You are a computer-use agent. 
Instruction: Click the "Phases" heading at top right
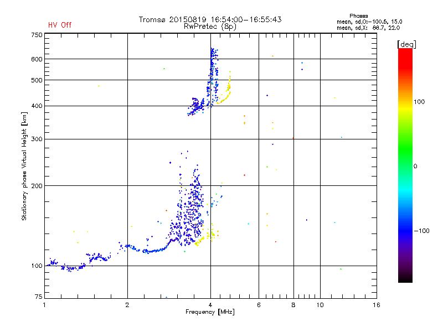coord(358,16)
